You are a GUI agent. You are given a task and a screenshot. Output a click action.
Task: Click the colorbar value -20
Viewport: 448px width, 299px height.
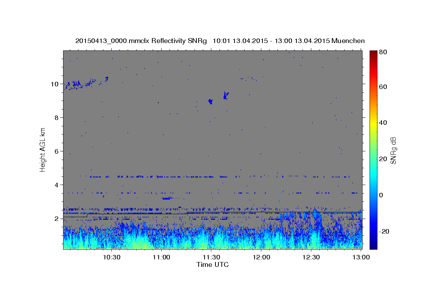[385, 231]
